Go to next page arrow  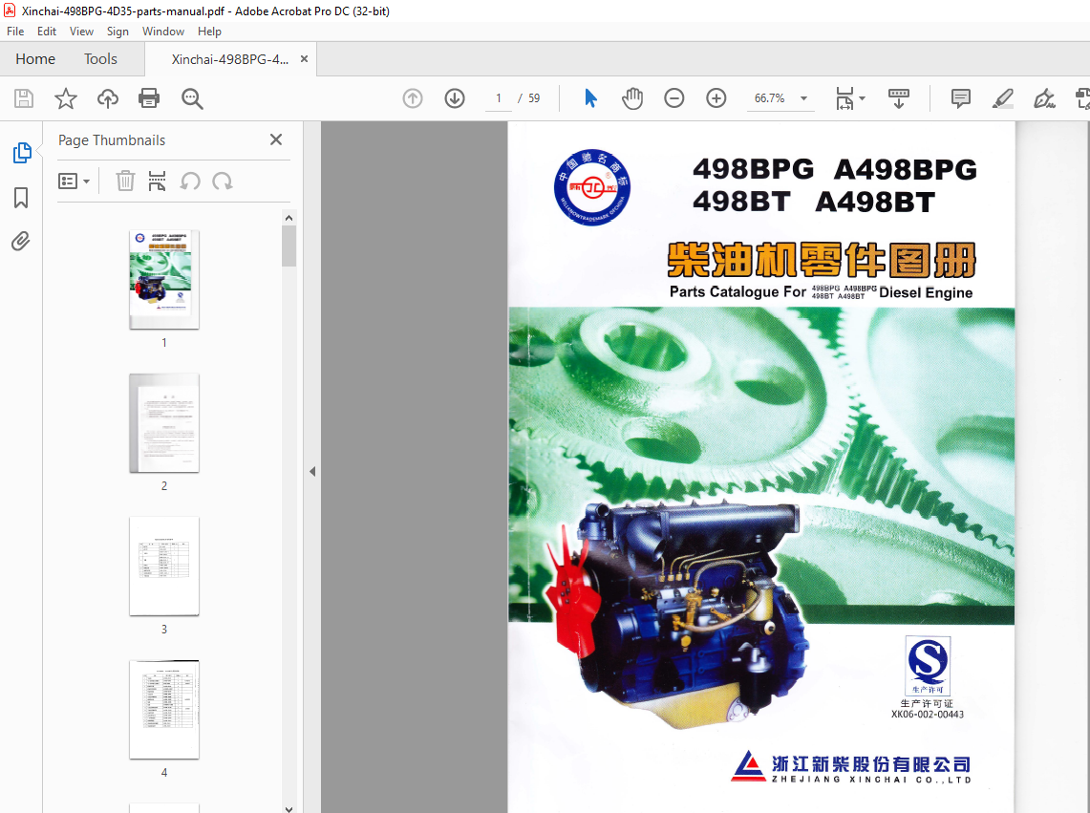[x=455, y=98]
